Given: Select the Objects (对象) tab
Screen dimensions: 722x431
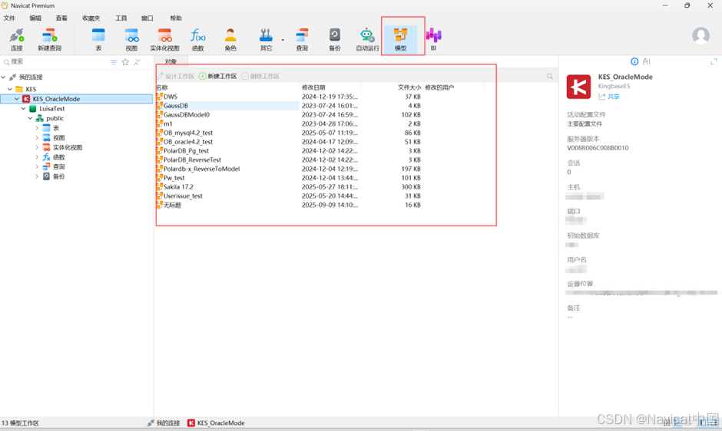Looking at the screenshot, I should point(171,61).
